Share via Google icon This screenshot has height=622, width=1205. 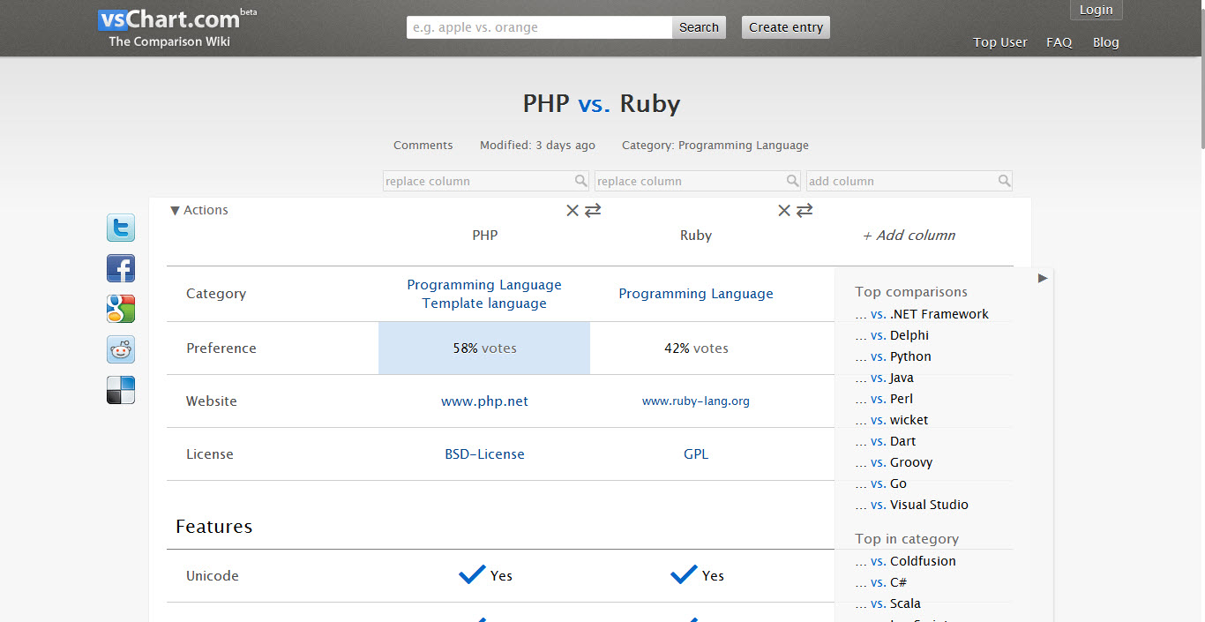[x=121, y=309]
